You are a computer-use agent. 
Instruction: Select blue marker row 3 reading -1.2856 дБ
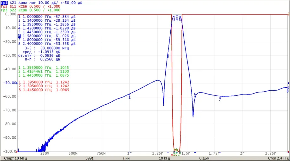[47, 24]
